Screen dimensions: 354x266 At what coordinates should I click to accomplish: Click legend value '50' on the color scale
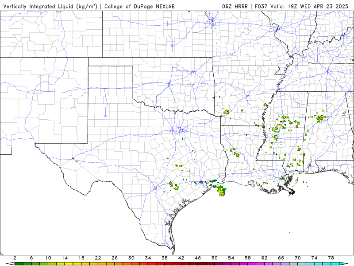[215, 258]
